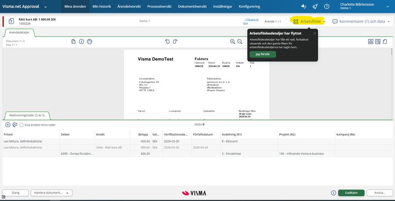Open the feedback thumbs-up icon in header
Image resolution: width=395 pixels, height=201 pixels.
pos(304,7)
